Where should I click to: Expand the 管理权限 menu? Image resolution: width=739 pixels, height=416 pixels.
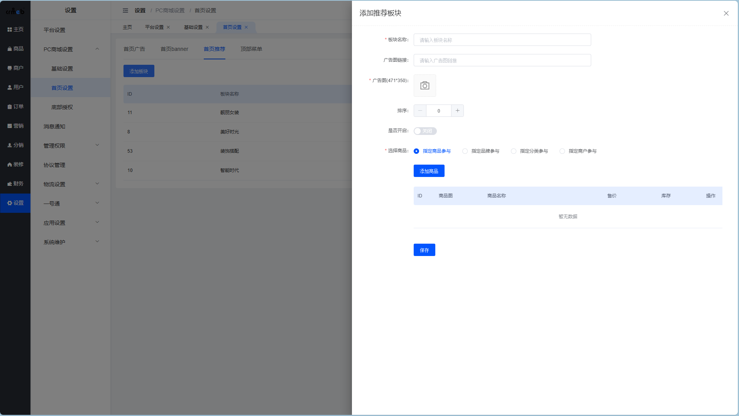pos(71,145)
